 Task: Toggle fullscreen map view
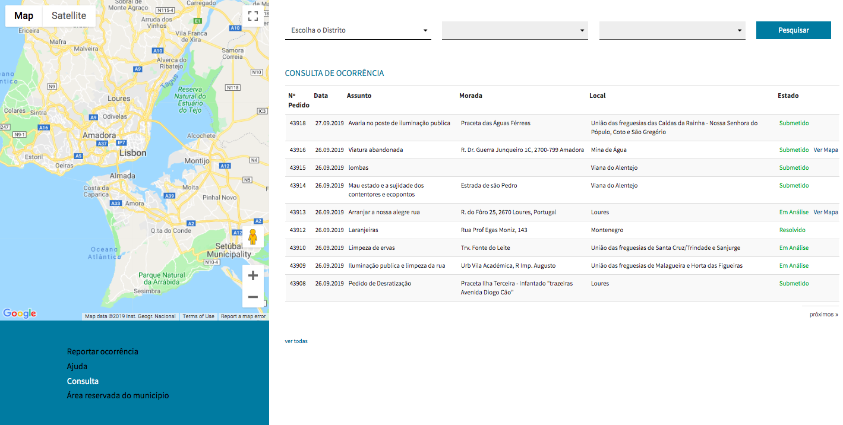(x=252, y=16)
